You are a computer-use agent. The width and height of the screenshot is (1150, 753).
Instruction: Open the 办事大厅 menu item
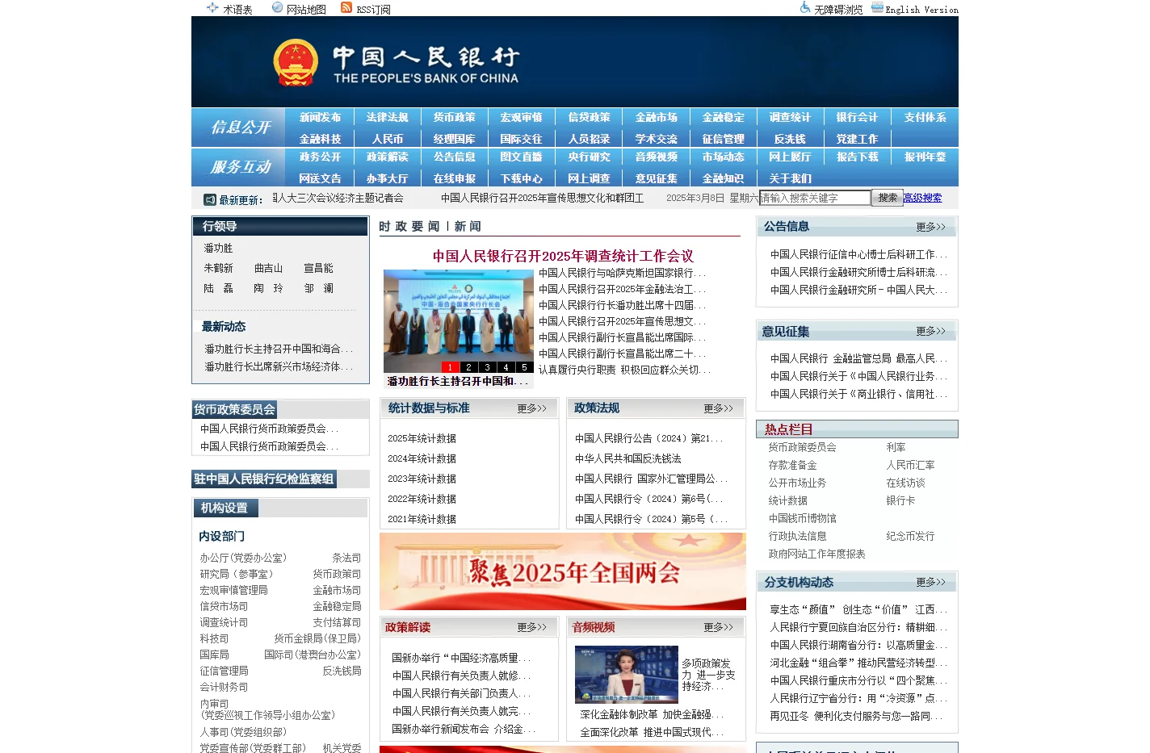(x=388, y=179)
